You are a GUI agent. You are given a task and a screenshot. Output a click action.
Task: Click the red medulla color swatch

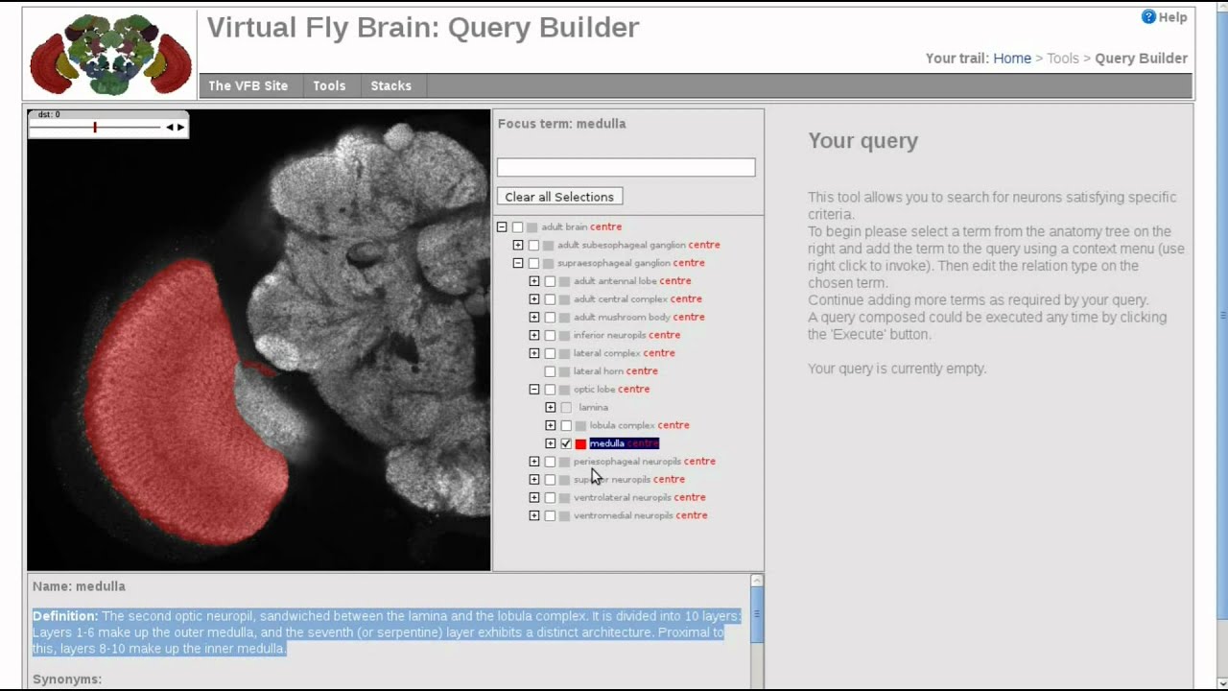pos(580,443)
